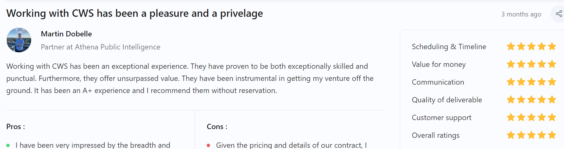
Task: Click the Pros heading
Action: [16, 127]
